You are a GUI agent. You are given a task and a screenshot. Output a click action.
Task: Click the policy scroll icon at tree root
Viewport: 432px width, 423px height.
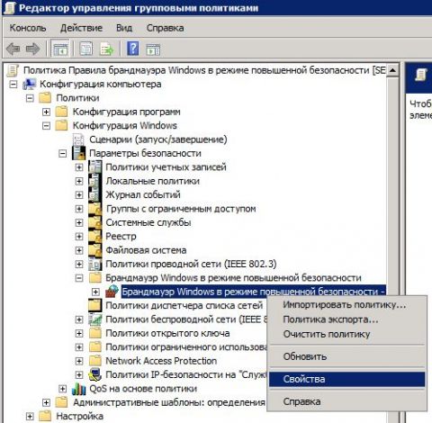click(x=13, y=70)
